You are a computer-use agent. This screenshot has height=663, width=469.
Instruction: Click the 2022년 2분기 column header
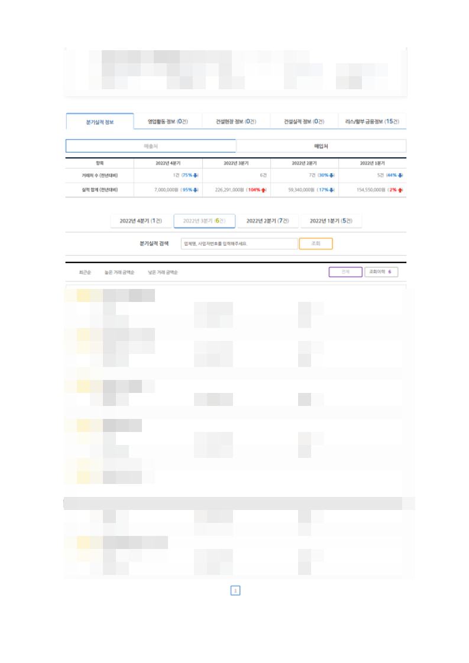[x=305, y=163]
